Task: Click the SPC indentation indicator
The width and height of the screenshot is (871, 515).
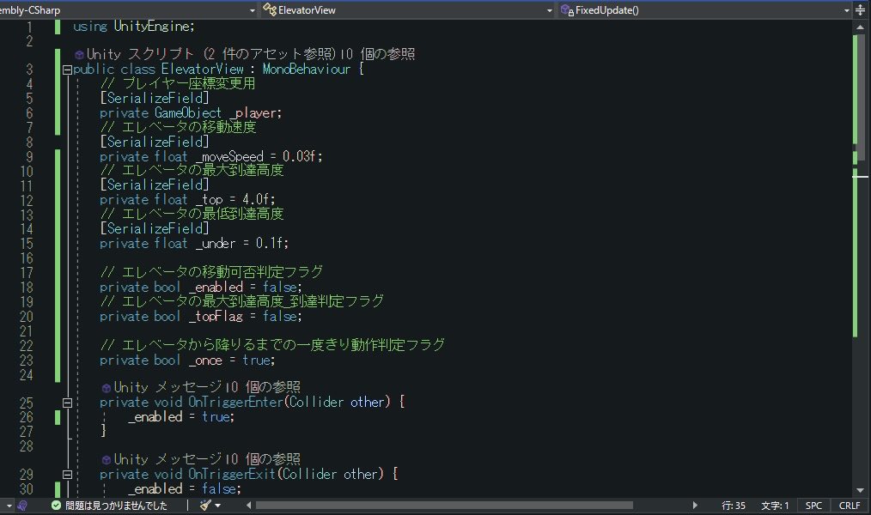Action: click(x=813, y=506)
